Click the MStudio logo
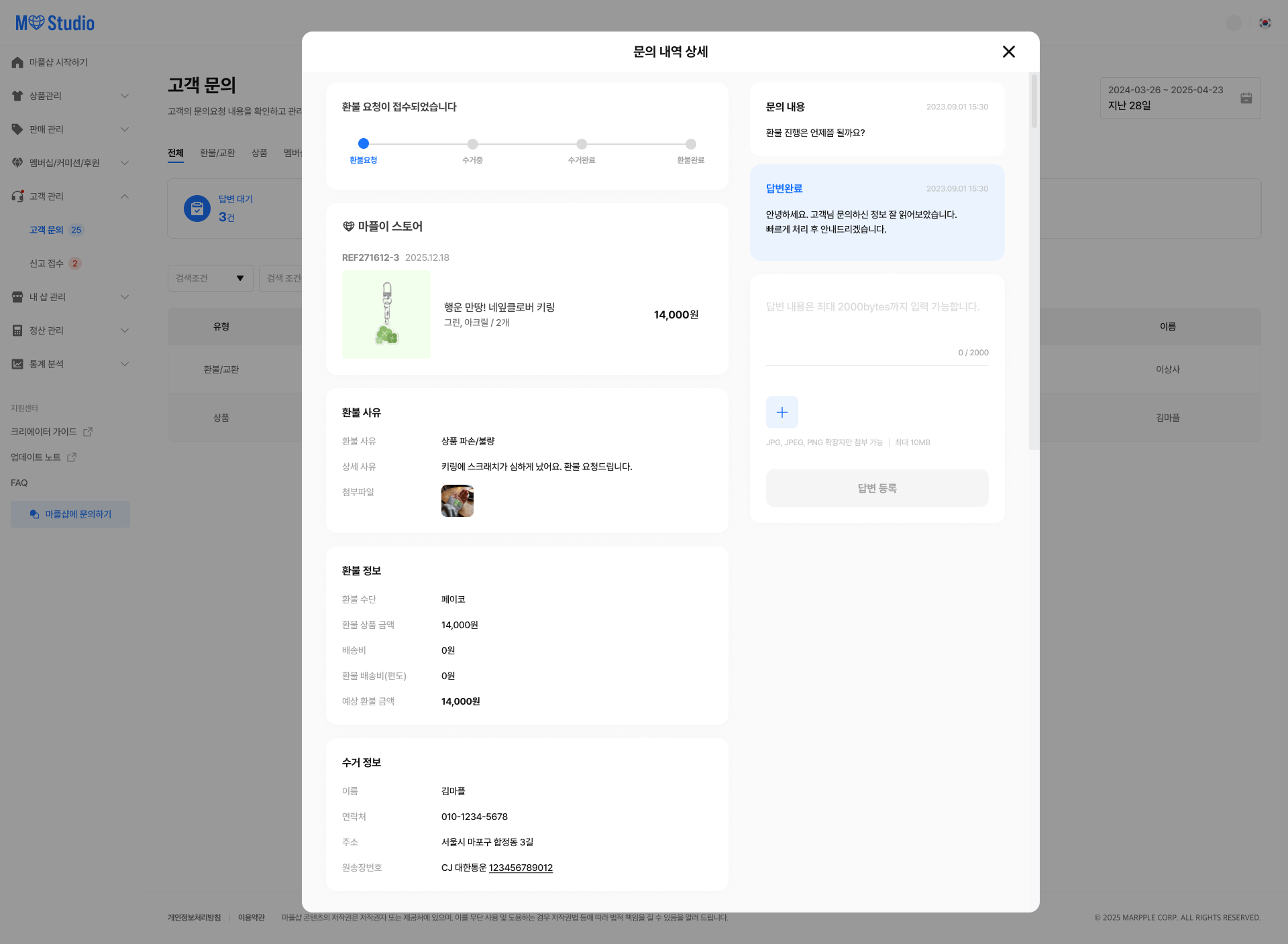The width and height of the screenshot is (1288, 944). 55,23
